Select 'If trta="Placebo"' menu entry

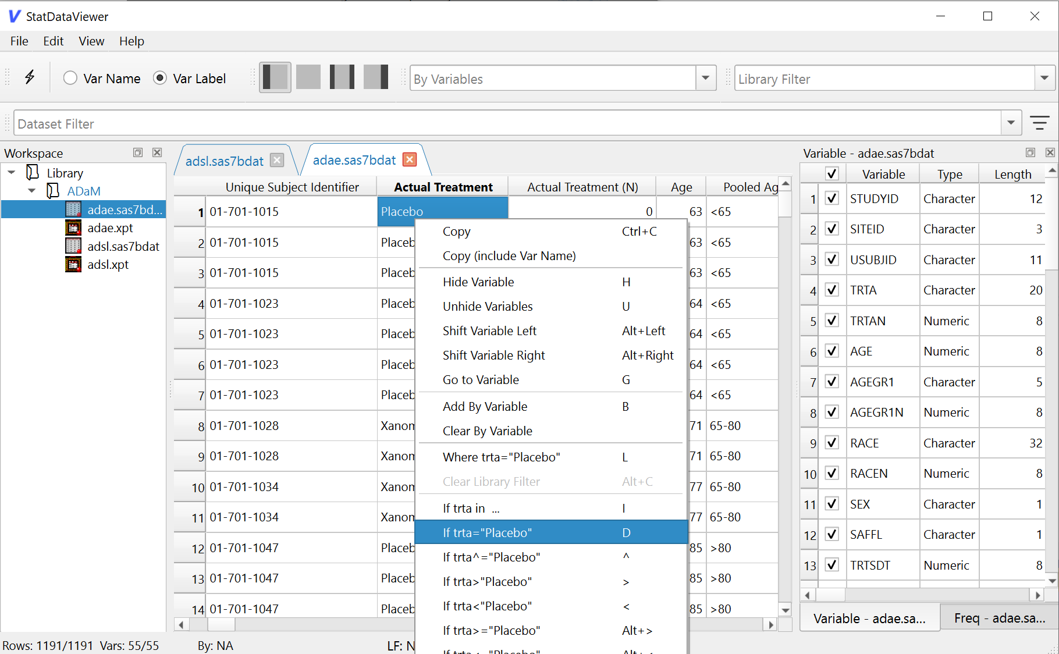[487, 532]
